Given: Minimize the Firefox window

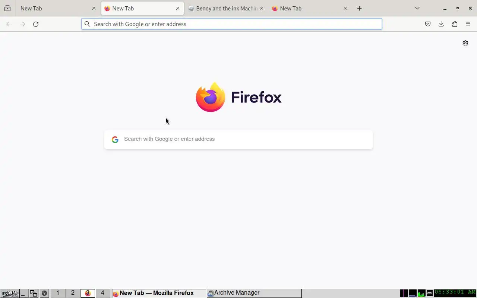Looking at the screenshot, I should [x=445, y=8].
